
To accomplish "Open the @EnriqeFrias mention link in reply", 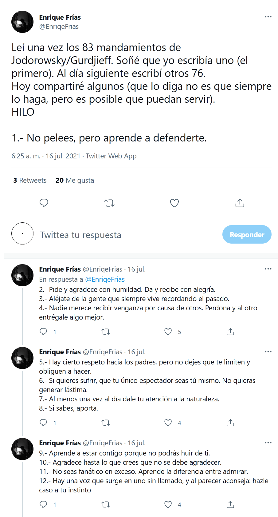I will [x=105, y=279].
